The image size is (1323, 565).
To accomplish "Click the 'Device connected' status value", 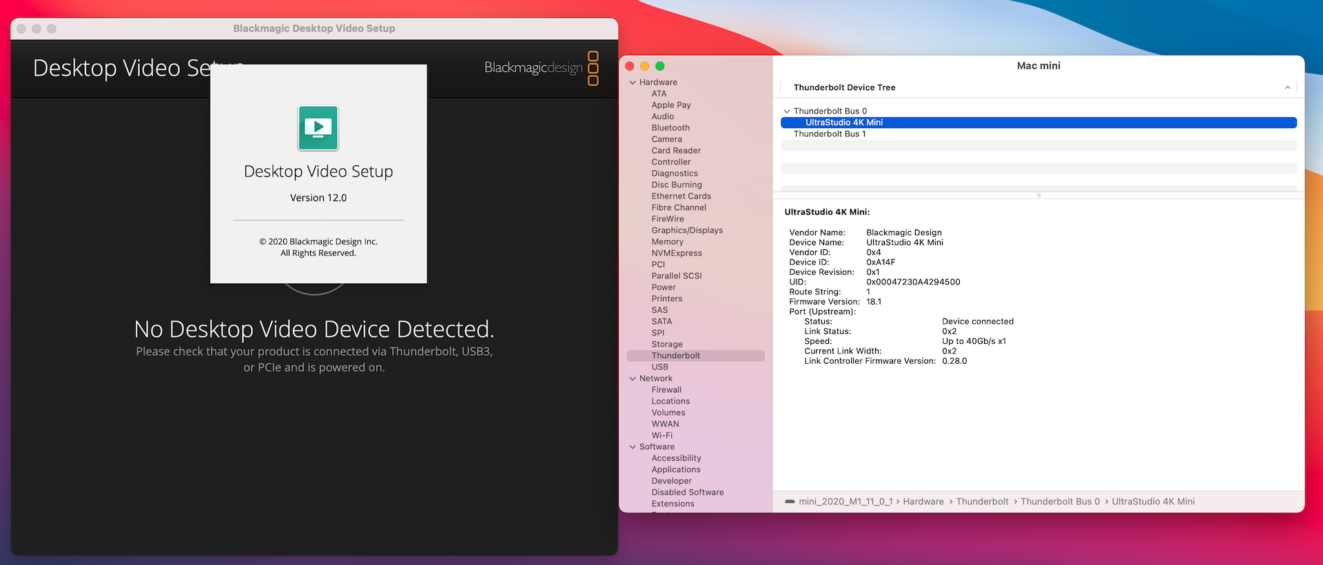I will pos(978,322).
